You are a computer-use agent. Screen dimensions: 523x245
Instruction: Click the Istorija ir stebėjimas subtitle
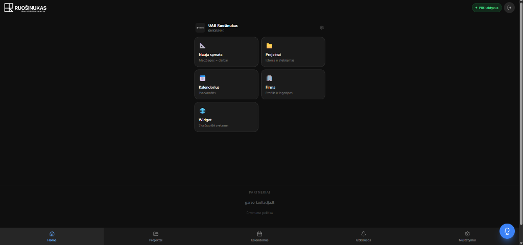[x=280, y=61]
